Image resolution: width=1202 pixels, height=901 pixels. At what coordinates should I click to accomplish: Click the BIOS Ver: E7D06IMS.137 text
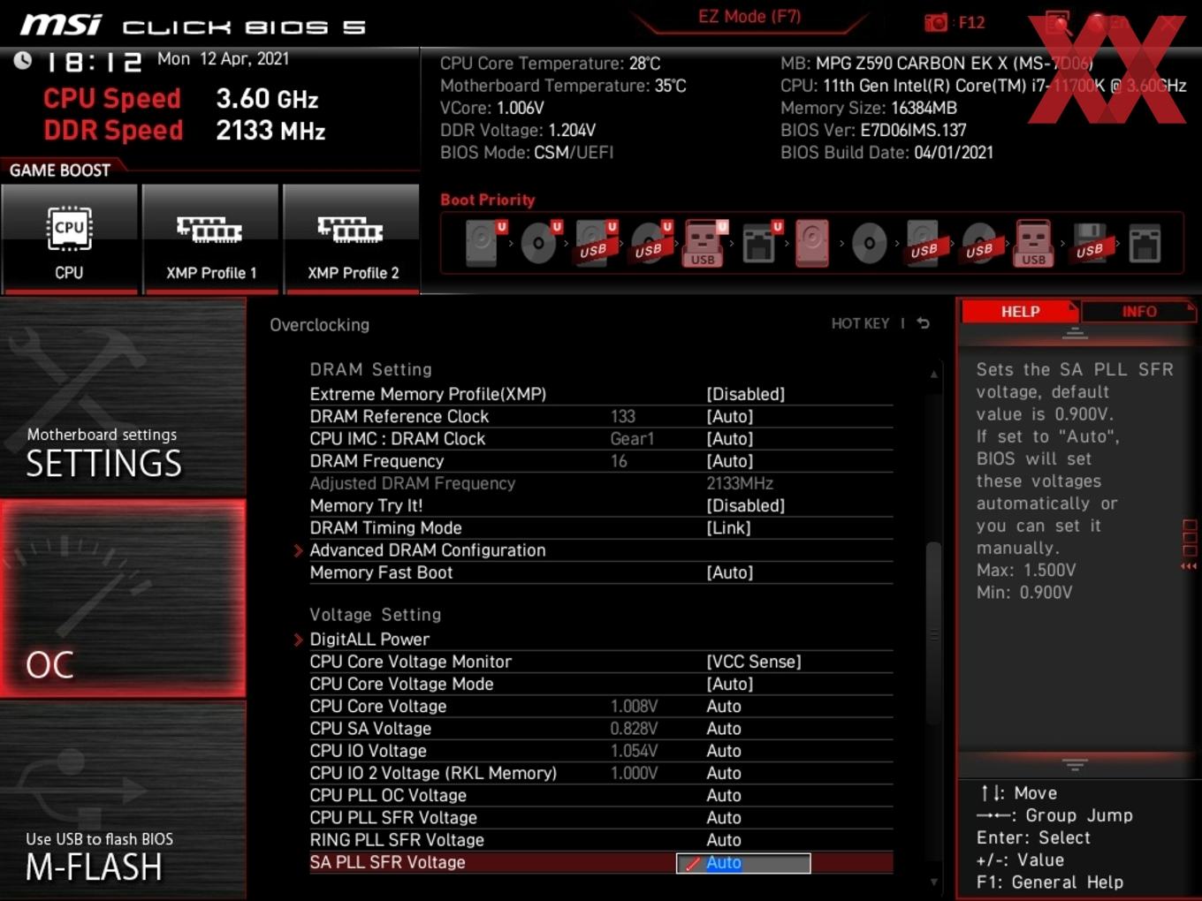[x=873, y=130]
